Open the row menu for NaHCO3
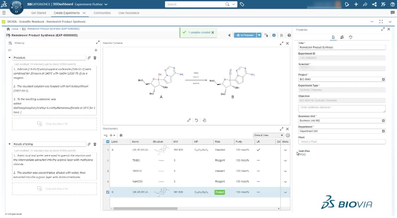 pyautogui.click(x=285, y=182)
